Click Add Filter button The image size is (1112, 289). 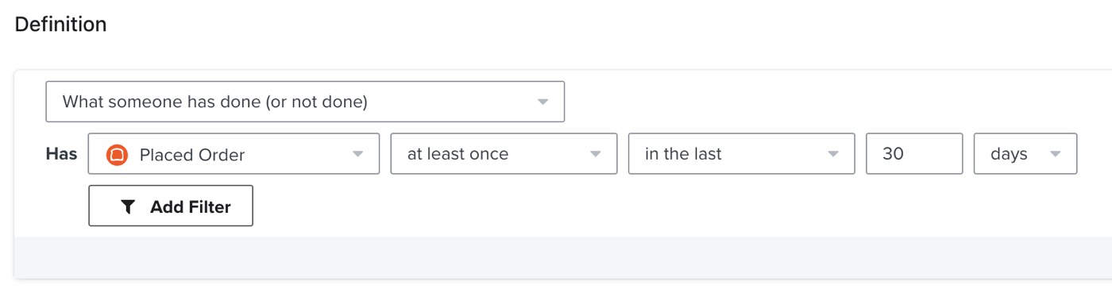pos(171,206)
